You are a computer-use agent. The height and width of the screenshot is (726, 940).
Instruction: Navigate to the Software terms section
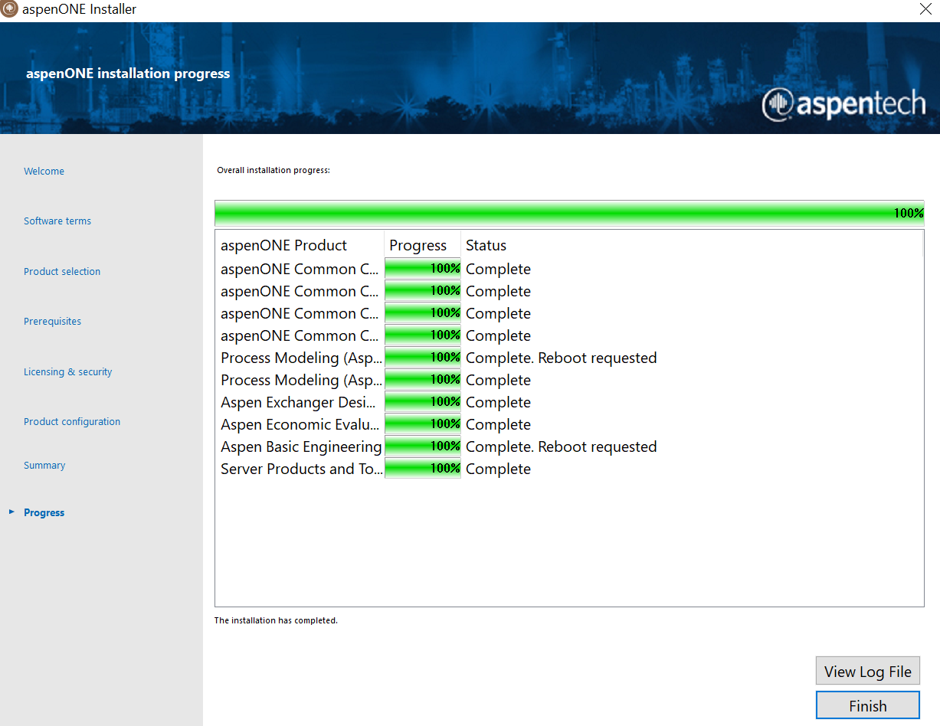[x=57, y=221]
